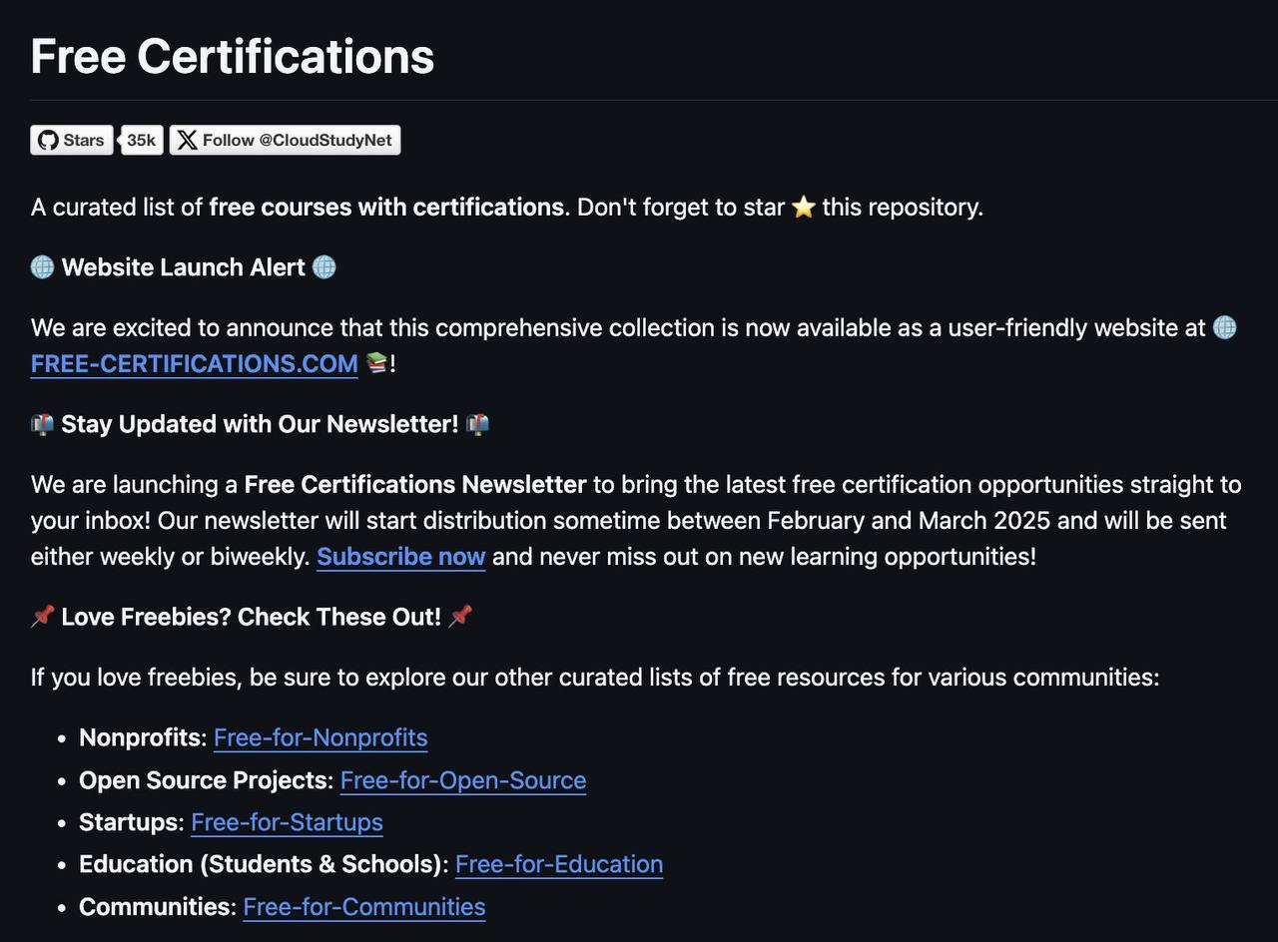Follow the Subscribe now link
This screenshot has width=1278, height=942.
tap(401, 557)
